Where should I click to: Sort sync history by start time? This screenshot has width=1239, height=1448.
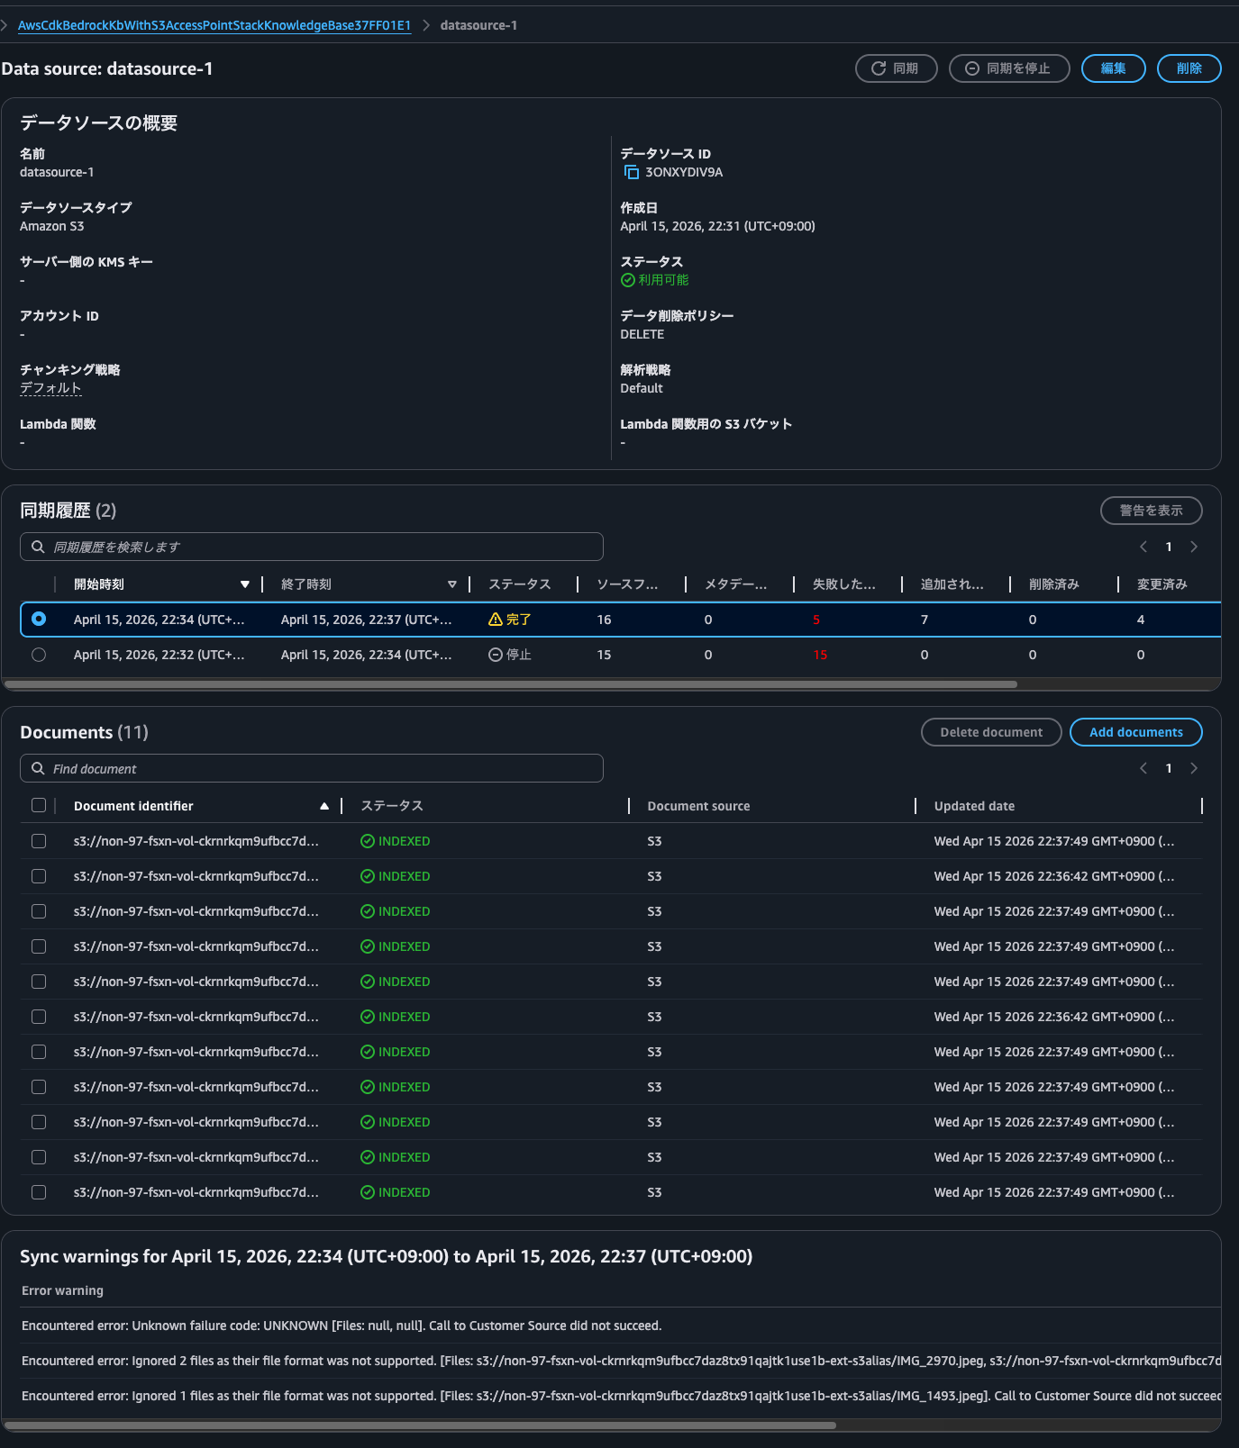point(244,584)
